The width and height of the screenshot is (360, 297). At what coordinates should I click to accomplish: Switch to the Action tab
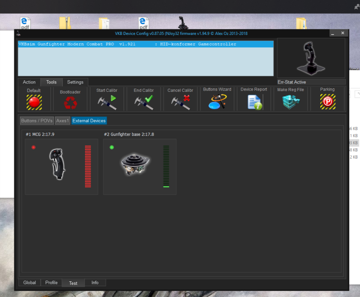click(29, 82)
